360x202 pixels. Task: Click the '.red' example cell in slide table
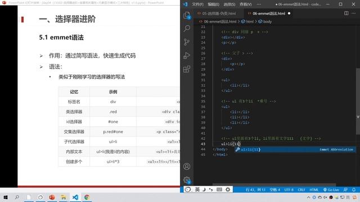(x=113, y=112)
